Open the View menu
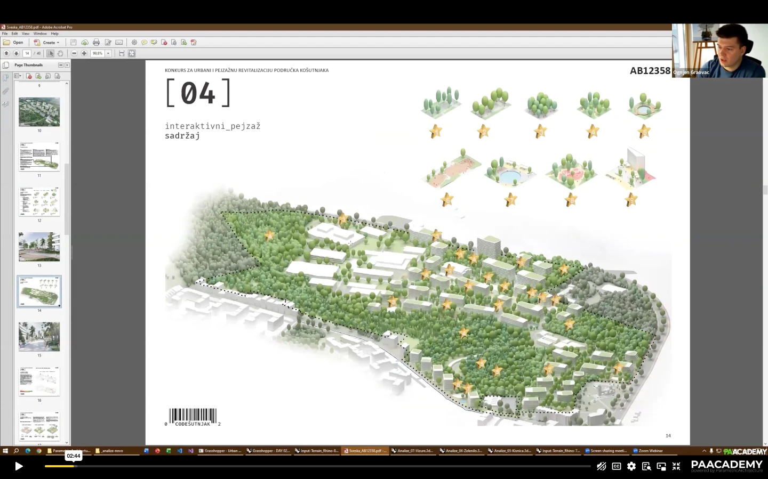Viewport: 768px width, 479px height. pos(26,34)
